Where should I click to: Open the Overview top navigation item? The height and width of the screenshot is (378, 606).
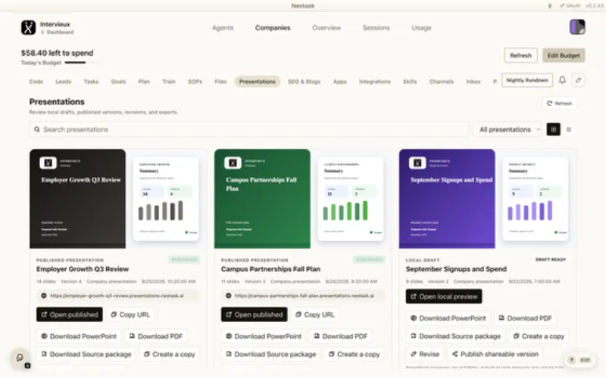[x=326, y=28]
